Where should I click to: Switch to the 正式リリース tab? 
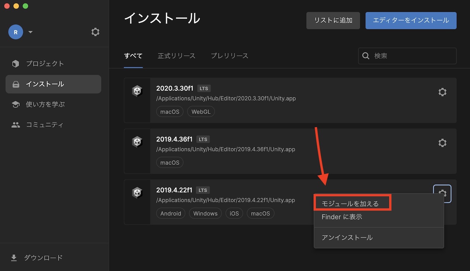tap(176, 56)
